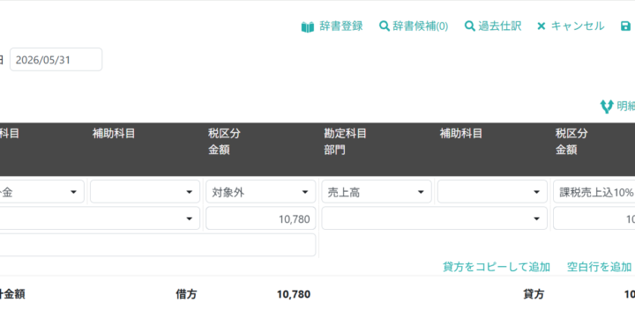Open the debit 補助科目 dropdown
The image size is (635, 317).
coord(145,192)
